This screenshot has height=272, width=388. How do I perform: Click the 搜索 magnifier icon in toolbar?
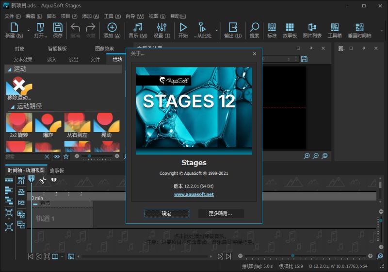[254, 27]
